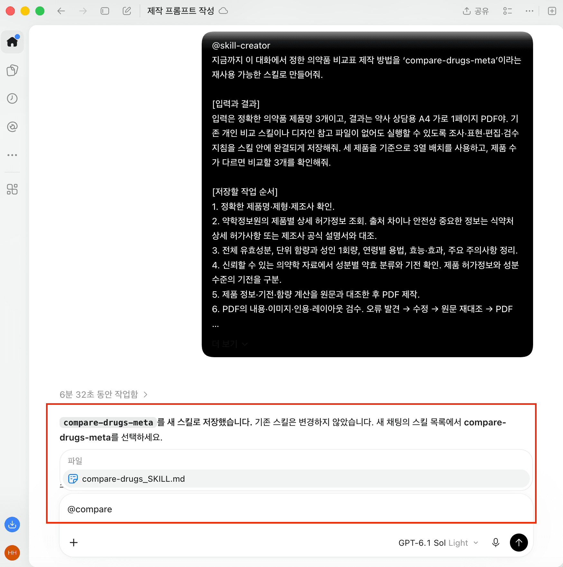Start voice input with the microphone icon
The image size is (563, 567).
coord(496,543)
